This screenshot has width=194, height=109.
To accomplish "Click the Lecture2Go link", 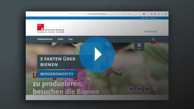I will 150,31.
